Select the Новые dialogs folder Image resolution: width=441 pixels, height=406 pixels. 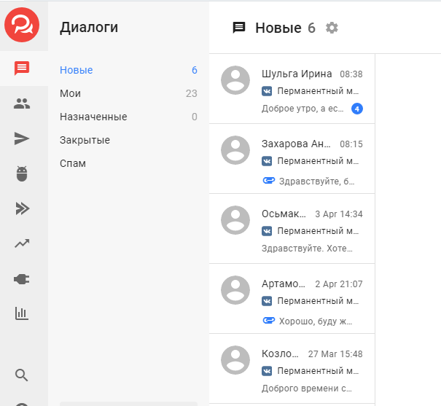pyautogui.click(x=77, y=70)
